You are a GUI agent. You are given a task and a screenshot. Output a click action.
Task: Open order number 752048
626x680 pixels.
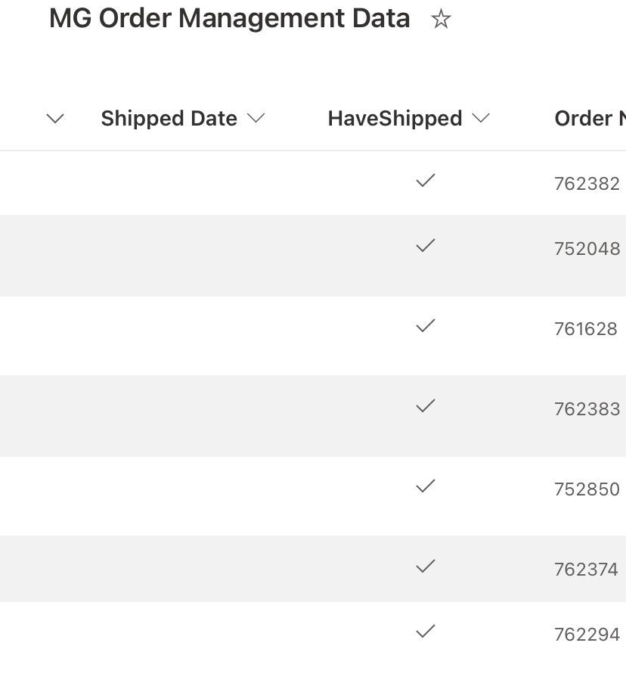[587, 249]
